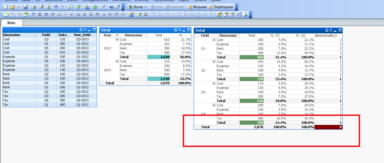Collapse the Q2 field group
Screen dimensions: 384x163
pyautogui.click(x=214, y=62)
